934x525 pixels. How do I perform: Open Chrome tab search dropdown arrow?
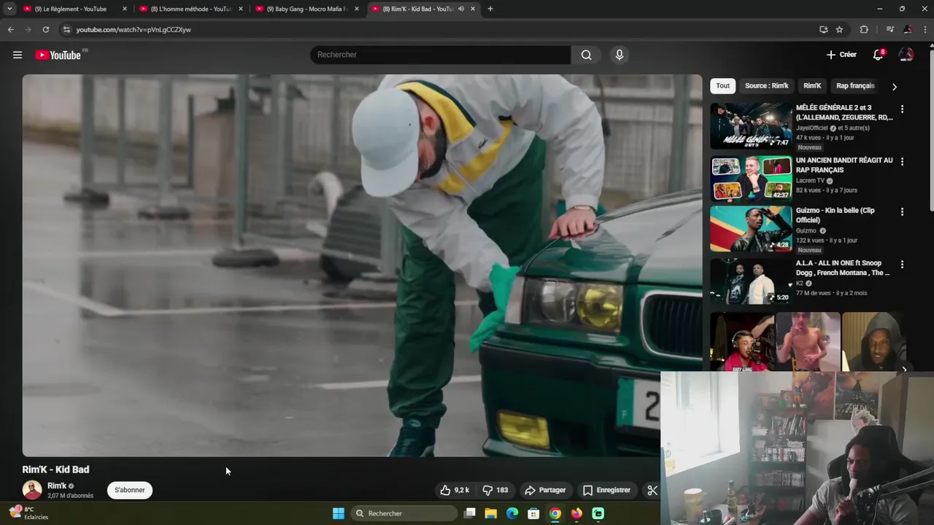coord(9,9)
